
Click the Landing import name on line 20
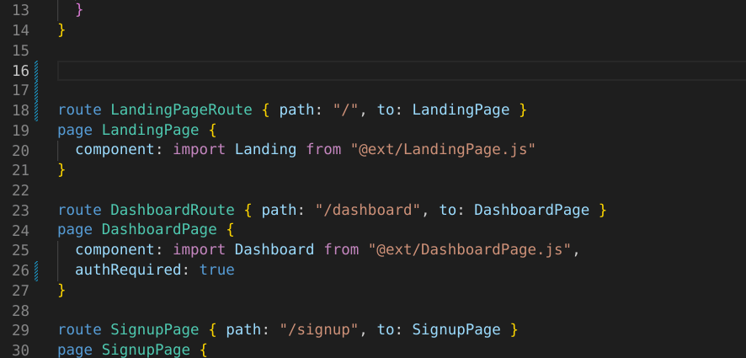265,150
